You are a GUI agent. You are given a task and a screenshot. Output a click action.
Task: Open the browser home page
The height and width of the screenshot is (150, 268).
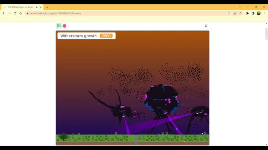pyautogui.click(x=21, y=13)
